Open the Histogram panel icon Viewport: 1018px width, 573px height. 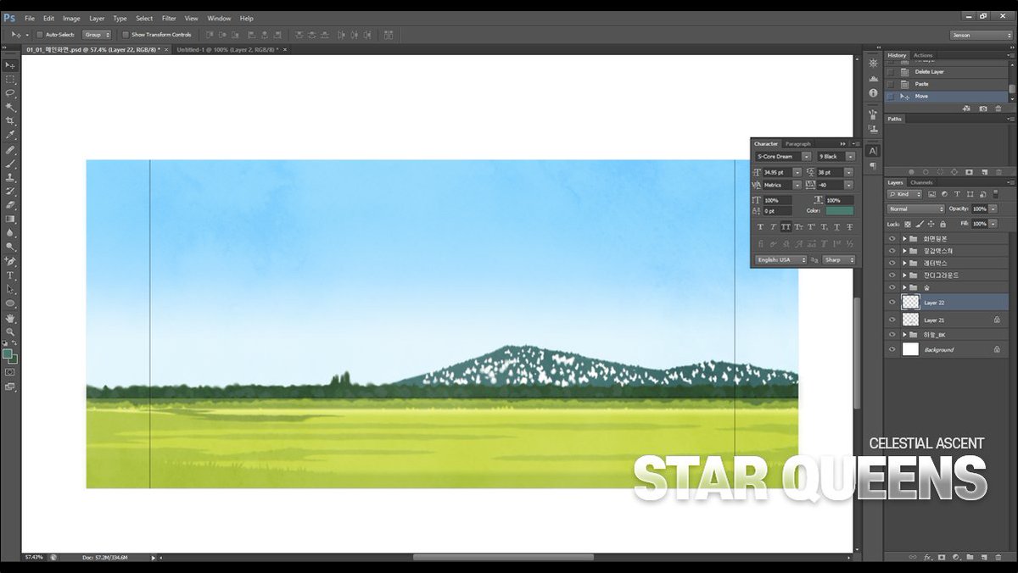(x=873, y=78)
